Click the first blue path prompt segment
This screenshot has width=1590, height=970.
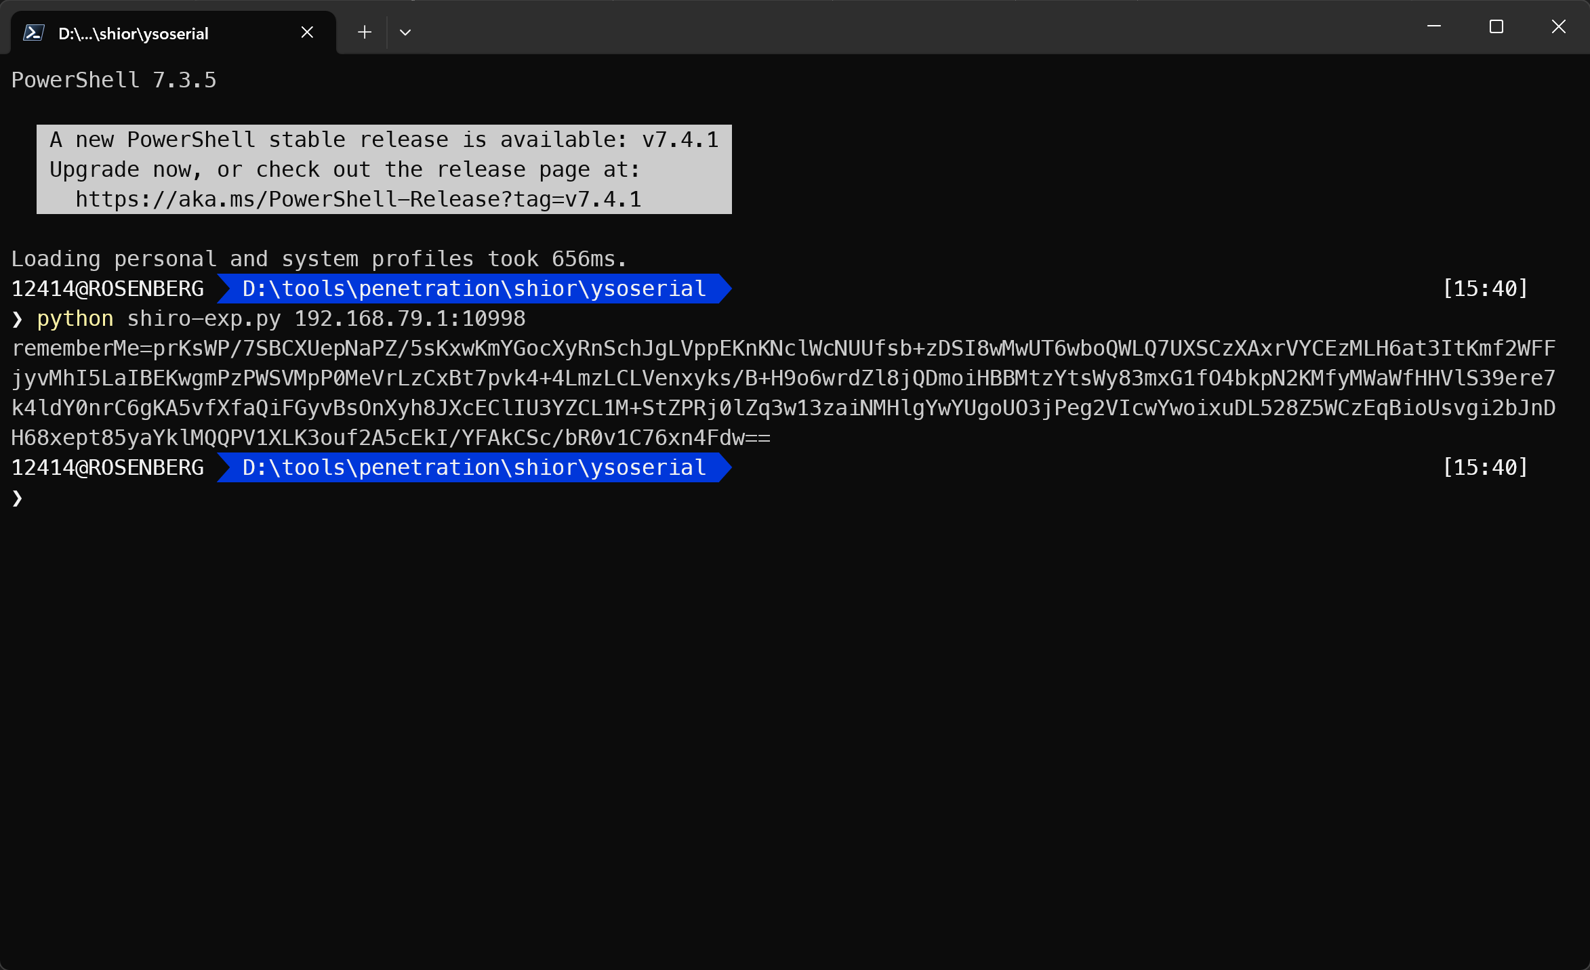[x=473, y=289]
